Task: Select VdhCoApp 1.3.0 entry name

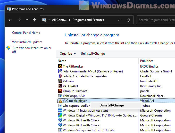Action: point(74,96)
